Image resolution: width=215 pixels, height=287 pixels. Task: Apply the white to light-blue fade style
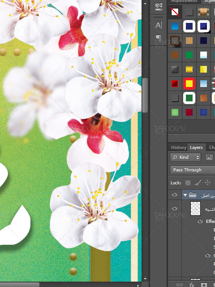(x=203, y=55)
